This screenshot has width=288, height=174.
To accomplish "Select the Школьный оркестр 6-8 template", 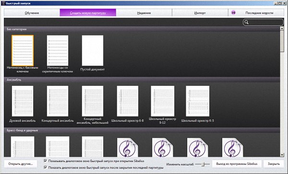I will (x=128, y=101).
